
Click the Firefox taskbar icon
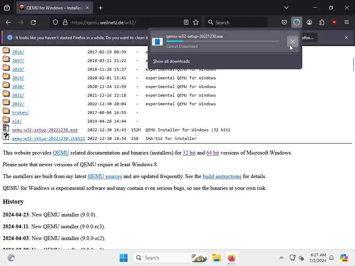(x=232, y=258)
